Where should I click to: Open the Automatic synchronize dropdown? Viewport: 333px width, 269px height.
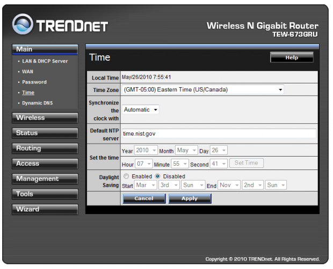pyautogui.click(x=140, y=110)
